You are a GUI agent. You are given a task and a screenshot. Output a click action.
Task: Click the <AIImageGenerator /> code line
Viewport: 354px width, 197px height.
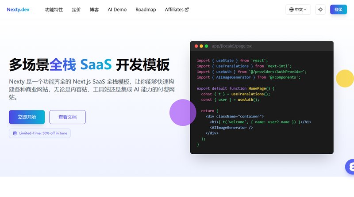pyautogui.click(x=231, y=128)
